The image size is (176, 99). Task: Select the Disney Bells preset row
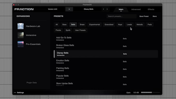(x=106, y=54)
